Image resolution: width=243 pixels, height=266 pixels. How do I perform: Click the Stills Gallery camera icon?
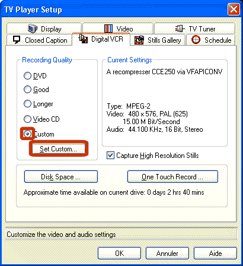click(x=139, y=40)
